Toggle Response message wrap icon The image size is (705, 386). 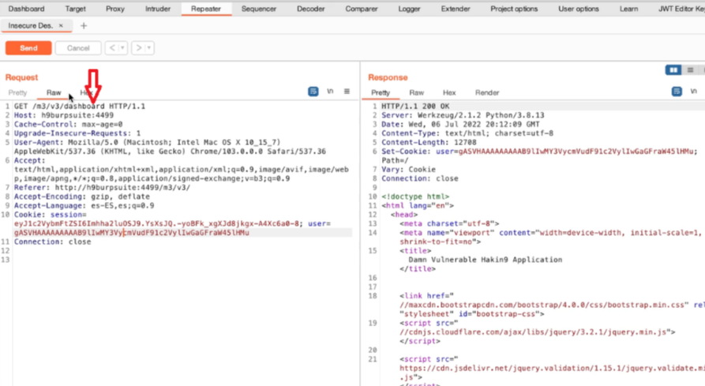(677, 92)
